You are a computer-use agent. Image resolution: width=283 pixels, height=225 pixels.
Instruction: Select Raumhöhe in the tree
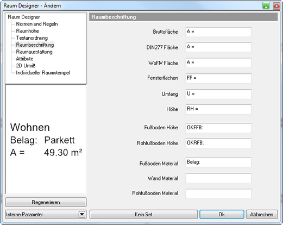27,31
